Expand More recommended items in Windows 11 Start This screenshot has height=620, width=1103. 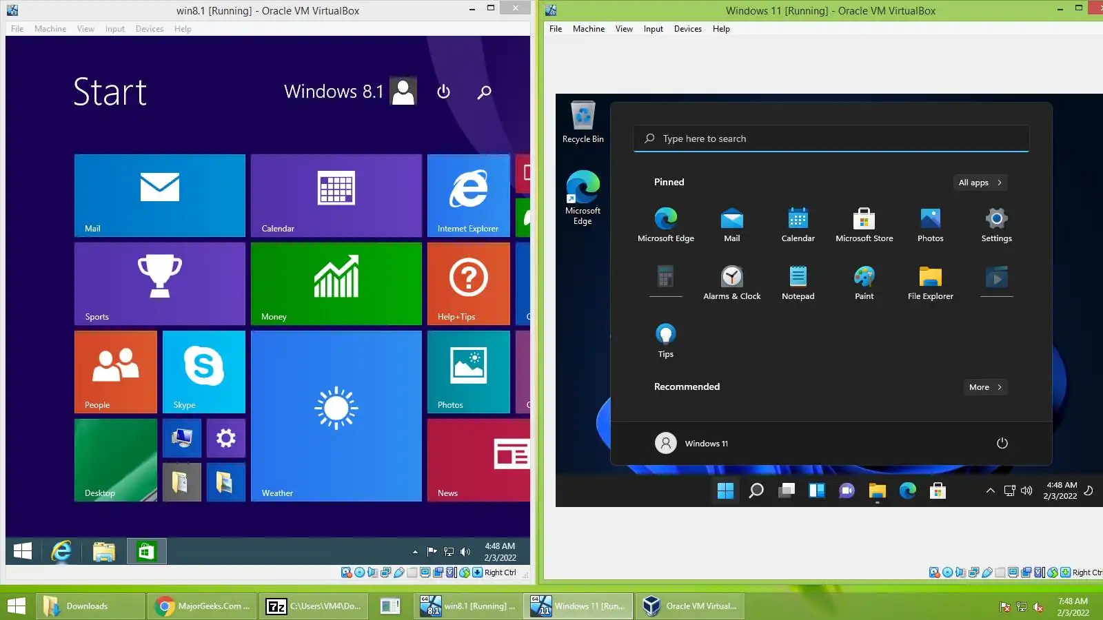tap(985, 387)
